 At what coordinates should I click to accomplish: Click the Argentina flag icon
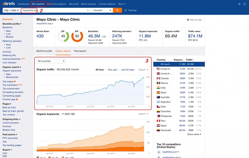click(158, 102)
